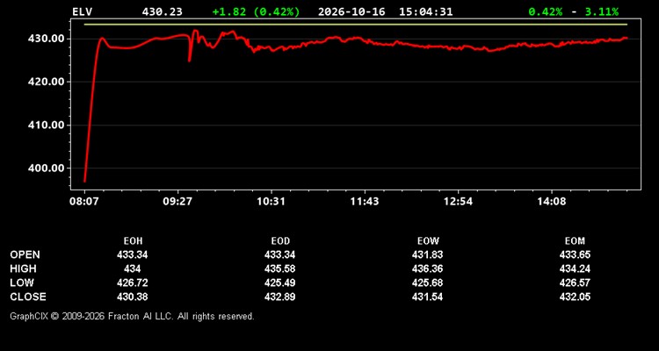Screen dimensions: 659x351
Task: Click the EOW close value 431.54
Action: [x=427, y=297]
